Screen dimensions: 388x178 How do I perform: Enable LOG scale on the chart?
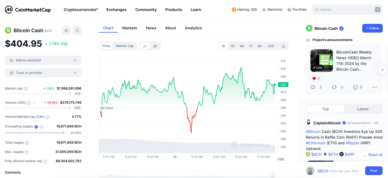[x=271, y=46]
